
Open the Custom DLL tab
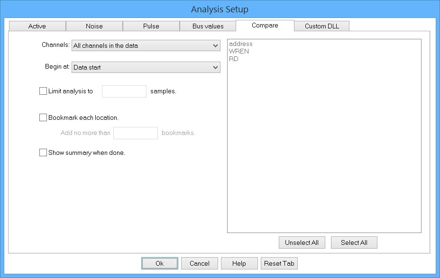(321, 26)
